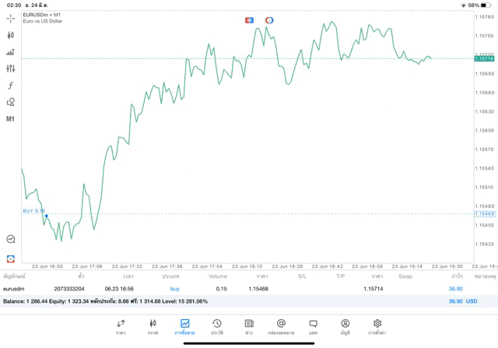Tap the blue-red square icon above chart

tap(249, 20)
